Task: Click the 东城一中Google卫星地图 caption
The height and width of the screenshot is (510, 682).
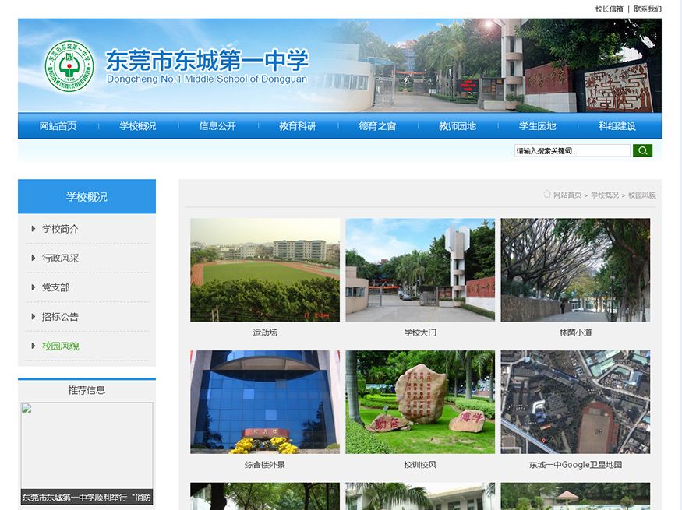Action: (x=575, y=465)
